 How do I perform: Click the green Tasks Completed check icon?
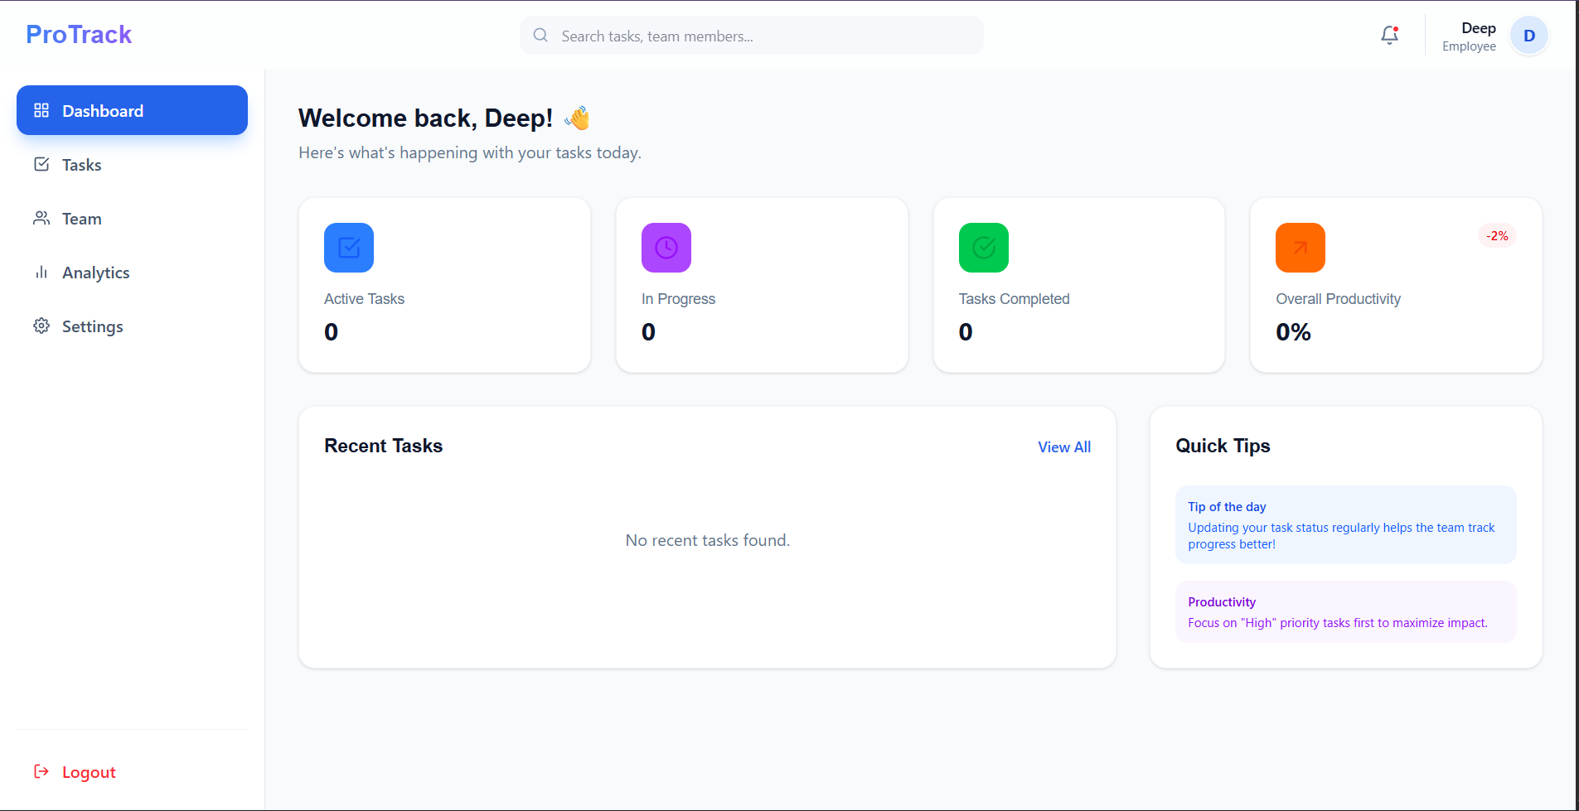[x=983, y=248]
